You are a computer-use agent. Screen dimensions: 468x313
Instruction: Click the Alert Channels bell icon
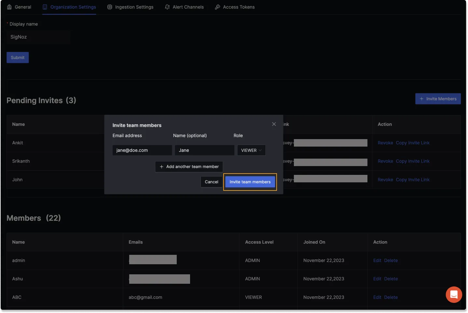coord(167,7)
